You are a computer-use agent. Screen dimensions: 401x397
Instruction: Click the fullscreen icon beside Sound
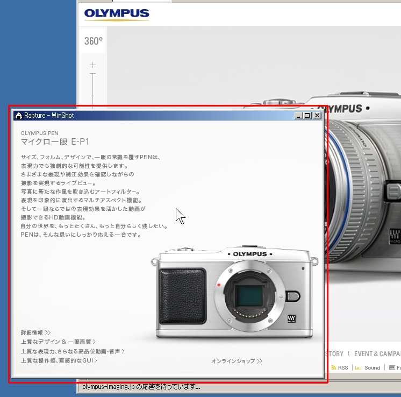[392, 367]
